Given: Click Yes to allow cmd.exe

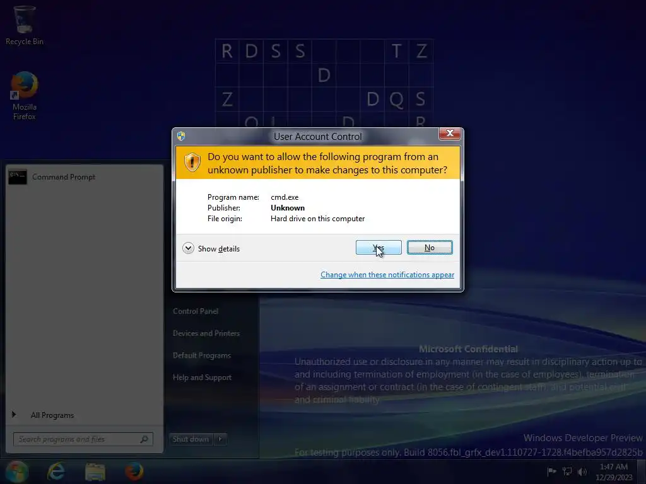Looking at the screenshot, I should (x=379, y=247).
